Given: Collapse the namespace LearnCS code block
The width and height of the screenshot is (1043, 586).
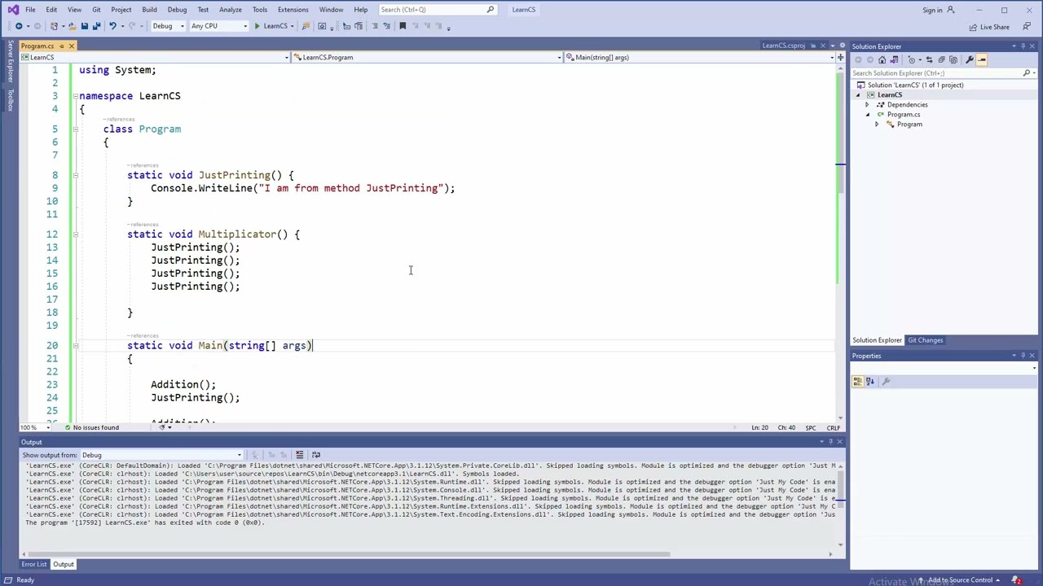Looking at the screenshot, I should click(x=75, y=96).
